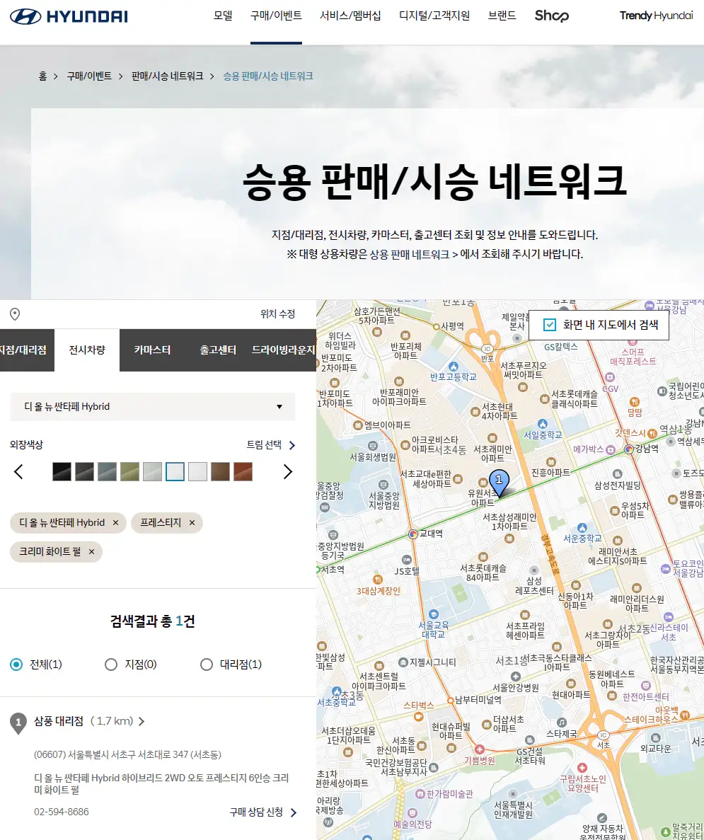Click Trendy Hyundai link

coord(657,16)
